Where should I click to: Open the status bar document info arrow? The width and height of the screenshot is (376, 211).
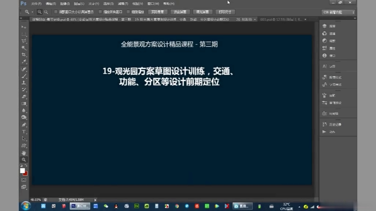[x=95, y=200]
